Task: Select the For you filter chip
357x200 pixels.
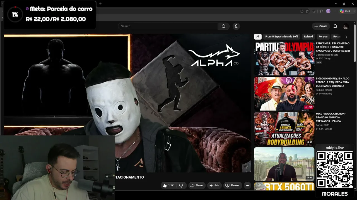Action: (x=323, y=37)
